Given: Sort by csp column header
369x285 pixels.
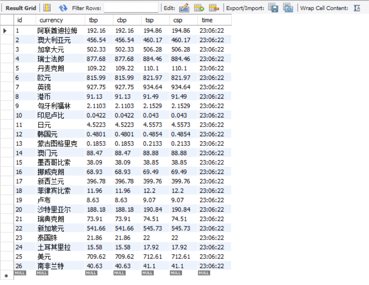Looking at the screenshot, I should pyautogui.click(x=183, y=20).
